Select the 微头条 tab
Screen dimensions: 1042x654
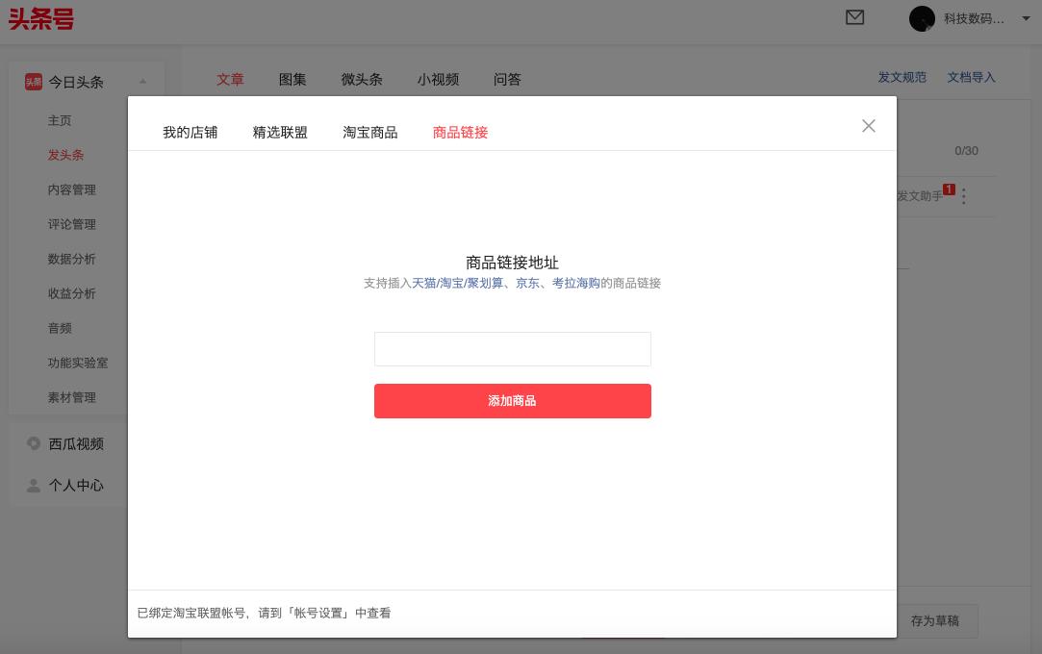(x=362, y=80)
